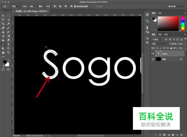Pick a color in the color field
Screen dimensions: 187x137
(168, 24)
